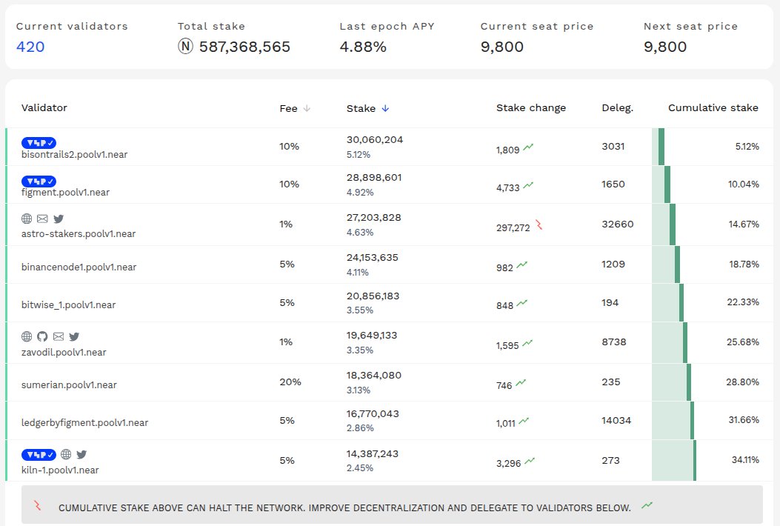Viewport: 780px width, 526px height.
Task: Click the Stake change column header
Action: pyautogui.click(x=530, y=107)
